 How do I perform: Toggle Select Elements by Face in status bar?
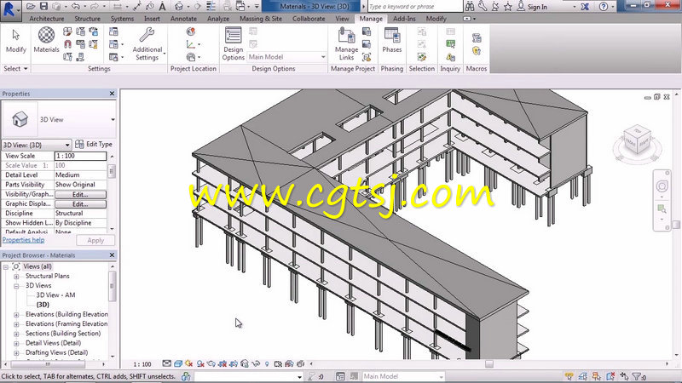pos(610,376)
